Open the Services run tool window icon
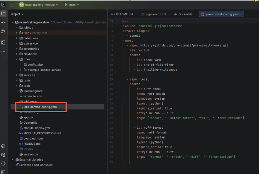The width and height of the screenshot is (259, 174). pos(3,163)
